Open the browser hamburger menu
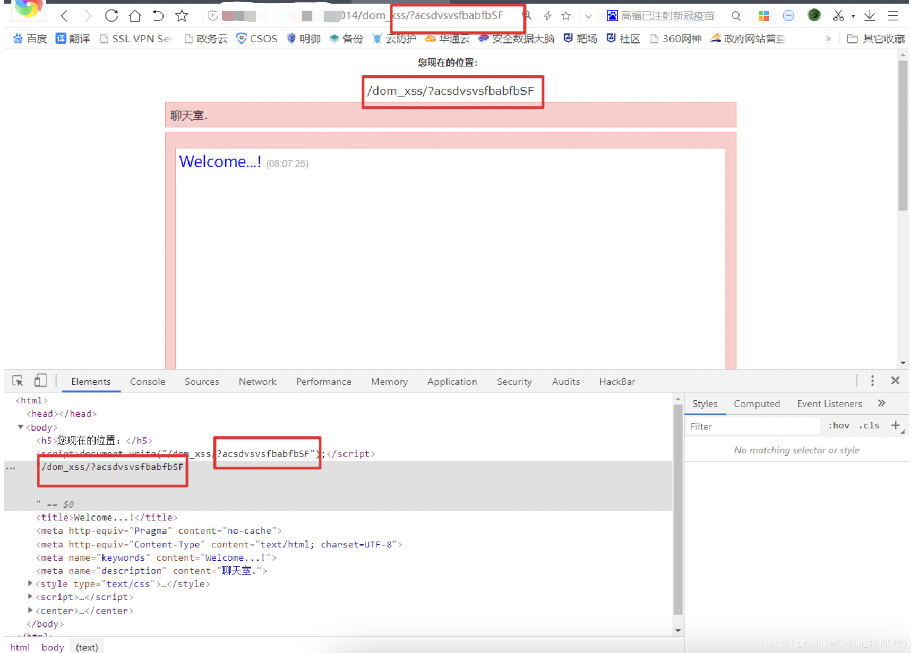The image size is (911, 653). click(893, 16)
